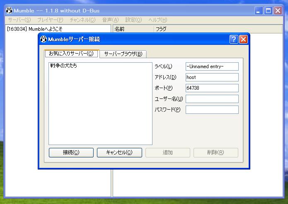Click the Mumble main window title icon
This screenshot has width=288, height=204.
coord(10,10)
